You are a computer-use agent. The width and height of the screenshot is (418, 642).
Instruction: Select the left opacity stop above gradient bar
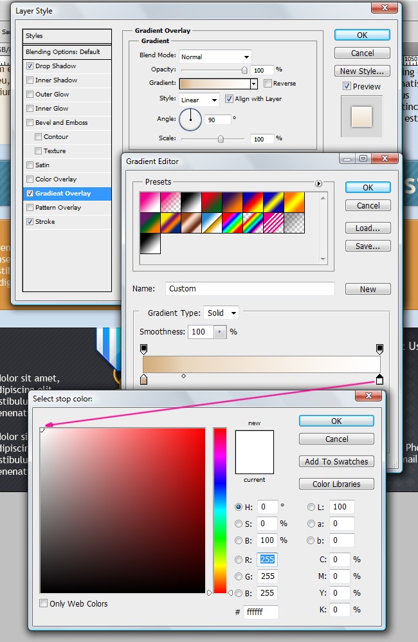click(143, 349)
